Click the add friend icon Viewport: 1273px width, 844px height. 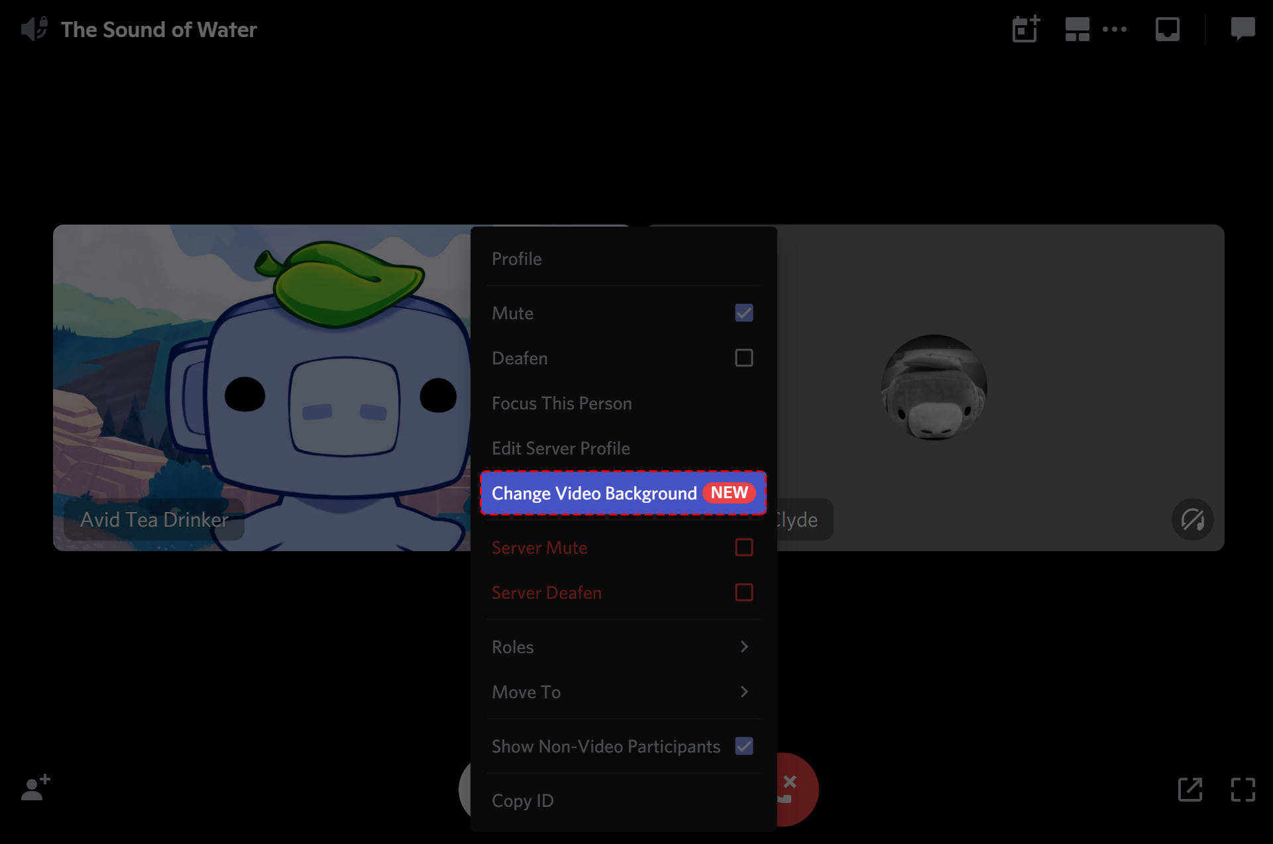pos(30,788)
